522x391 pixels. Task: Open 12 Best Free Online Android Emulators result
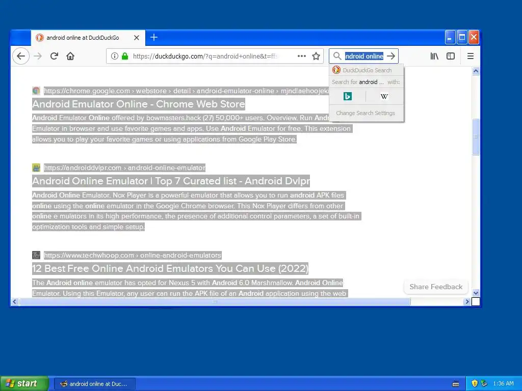170,268
